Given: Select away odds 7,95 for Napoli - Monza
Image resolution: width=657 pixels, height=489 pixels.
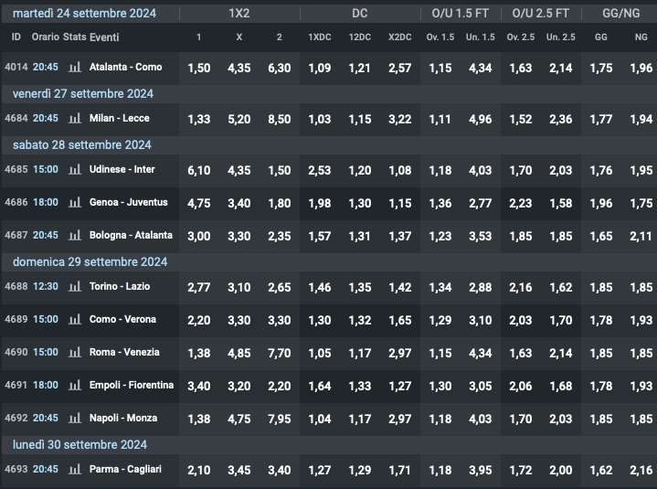Looking at the screenshot, I should 280,419.
